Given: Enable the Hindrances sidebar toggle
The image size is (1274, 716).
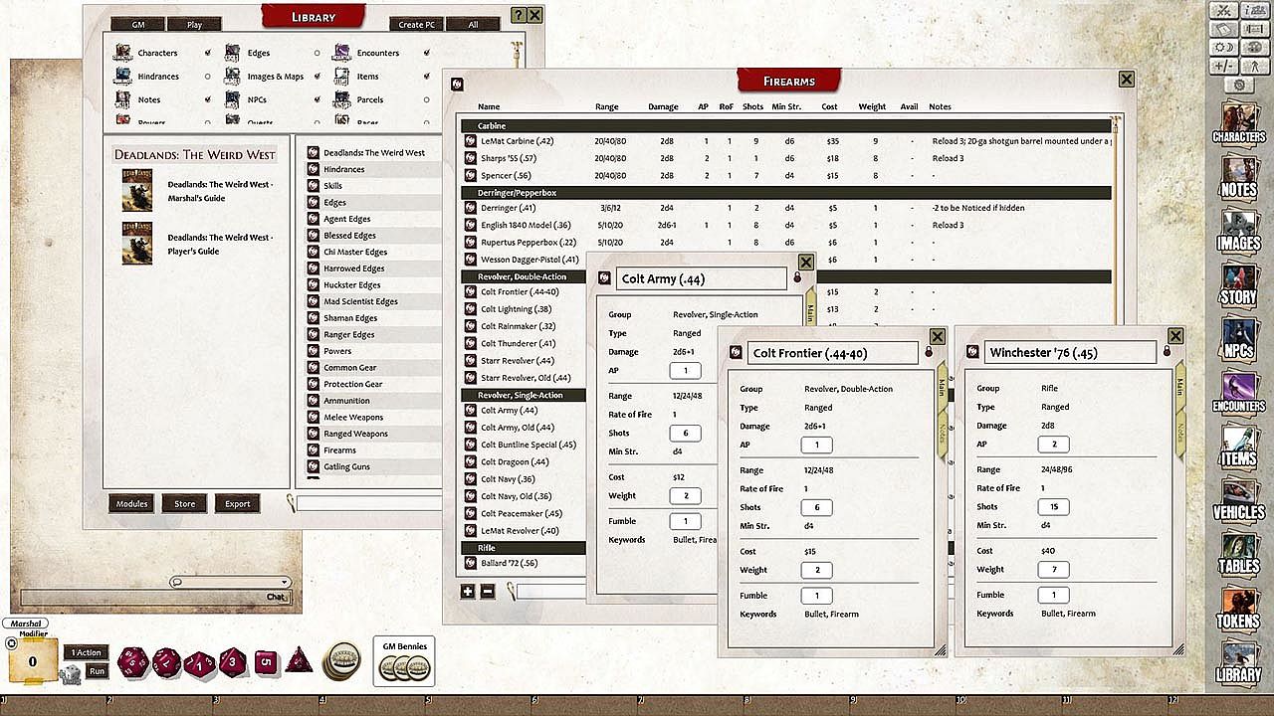Looking at the screenshot, I should [x=207, y=77].
